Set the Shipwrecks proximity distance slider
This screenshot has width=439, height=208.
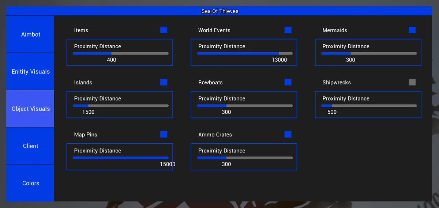369,106
